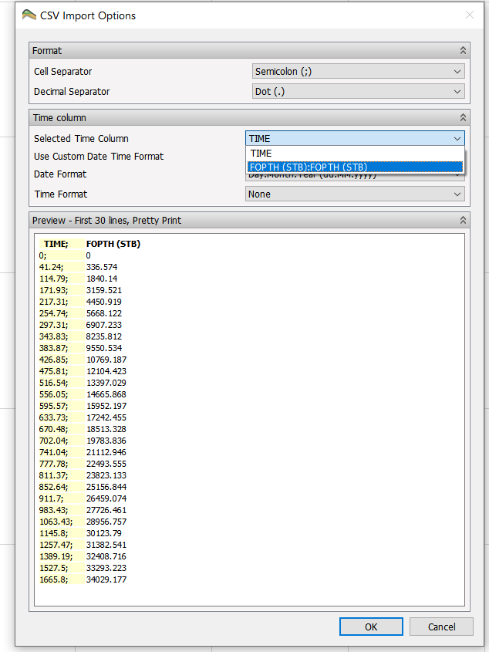Click preview value 9550.534
The height and width of the screenshot is (652, 489).
(104, 348)
